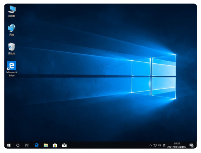This screenshot has width=201, height=153.
Task: Select the Network desktop icon
Action: click(12, 30)
